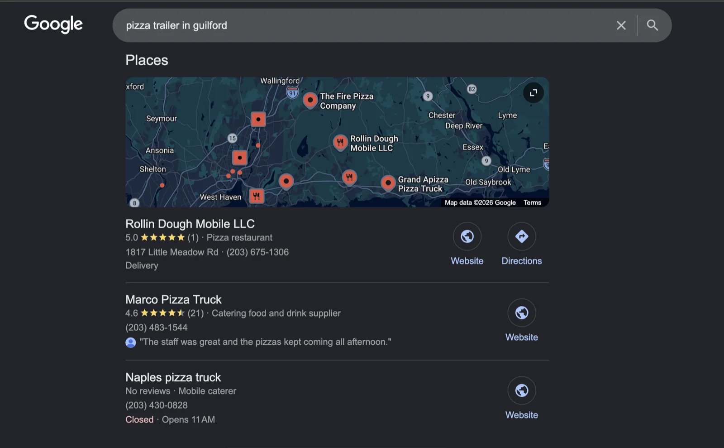Open Website icon for Marco Pizza Truck
The height and width of the screenshot is (448, 724).
(x=522, y=313)
